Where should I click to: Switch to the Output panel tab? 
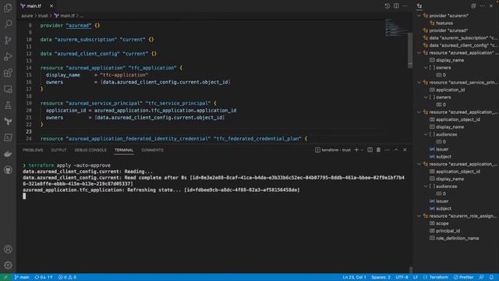58,150
